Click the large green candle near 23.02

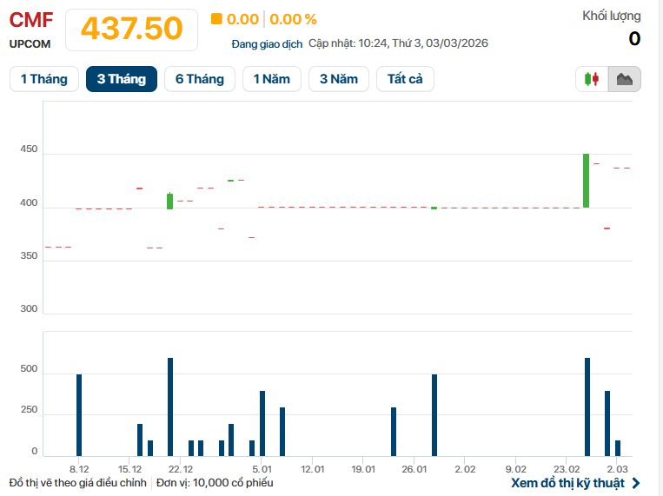tap(586, 181)
